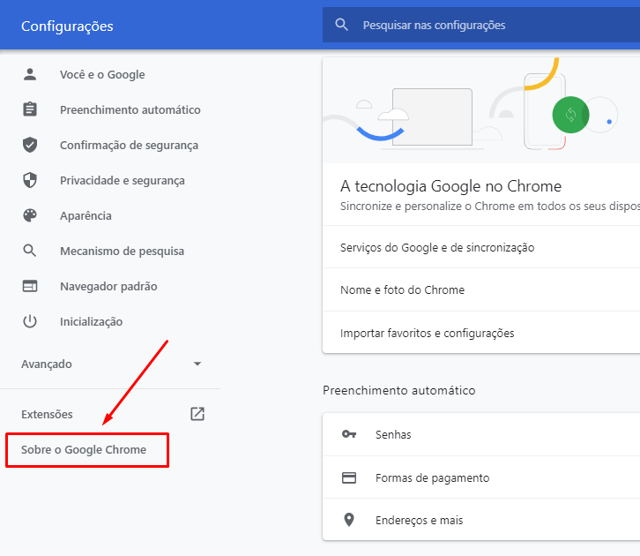Click the location pin icon for Endereços e mais
This screenshot has width=640, height=556.
coord(349,521)
